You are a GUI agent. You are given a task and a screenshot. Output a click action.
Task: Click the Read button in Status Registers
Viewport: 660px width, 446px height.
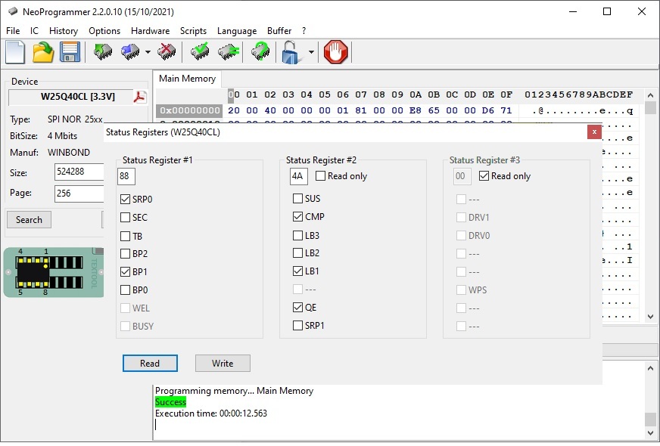point(150,364)
